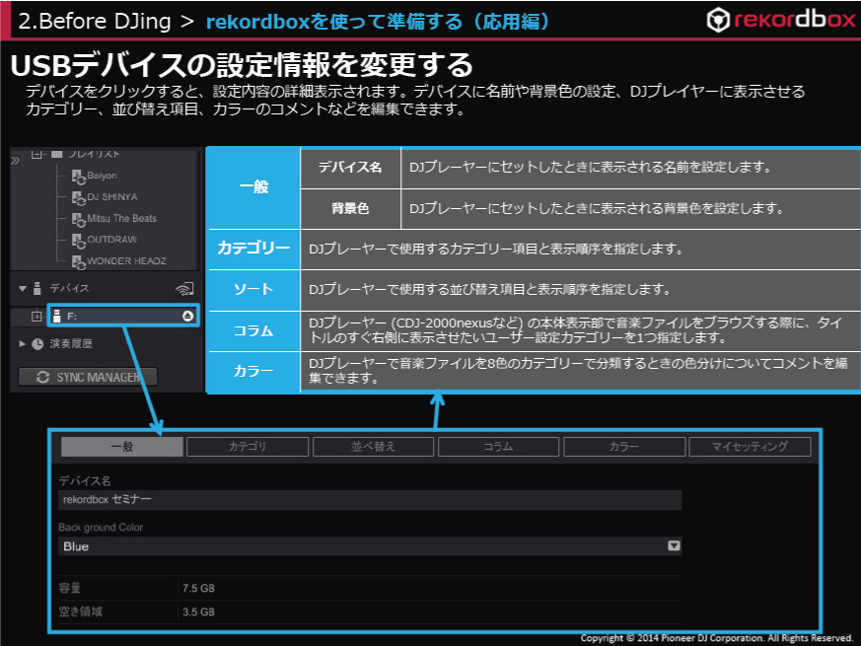Screen dimensions: 861x646
Task: Click the 空き領域 label
Action: (81, 611)
